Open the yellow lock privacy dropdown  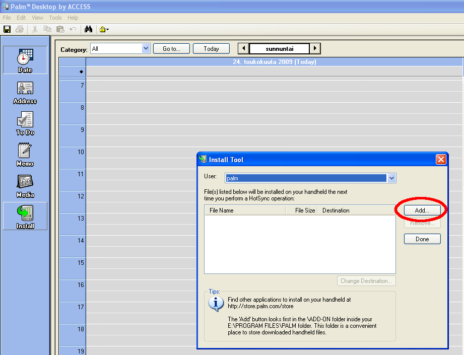104,29
